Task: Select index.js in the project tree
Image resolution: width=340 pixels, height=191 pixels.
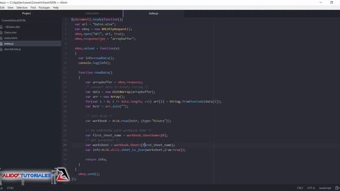Action: pos(8,44)
